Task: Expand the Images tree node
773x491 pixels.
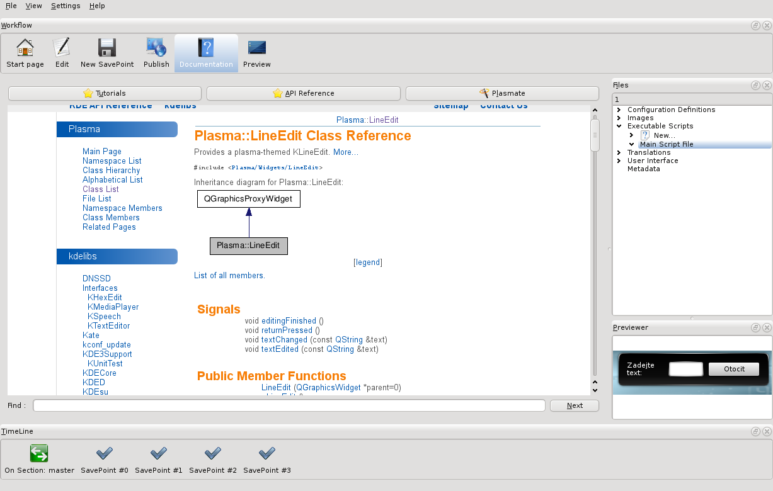Action: [619, 118]
